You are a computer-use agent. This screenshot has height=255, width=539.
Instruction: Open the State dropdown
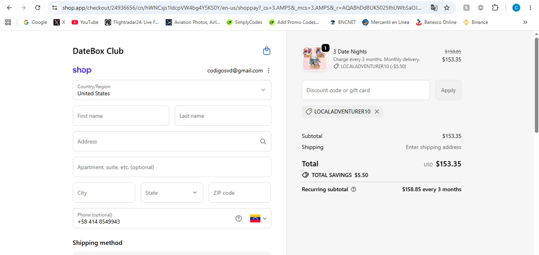[172, 193]
